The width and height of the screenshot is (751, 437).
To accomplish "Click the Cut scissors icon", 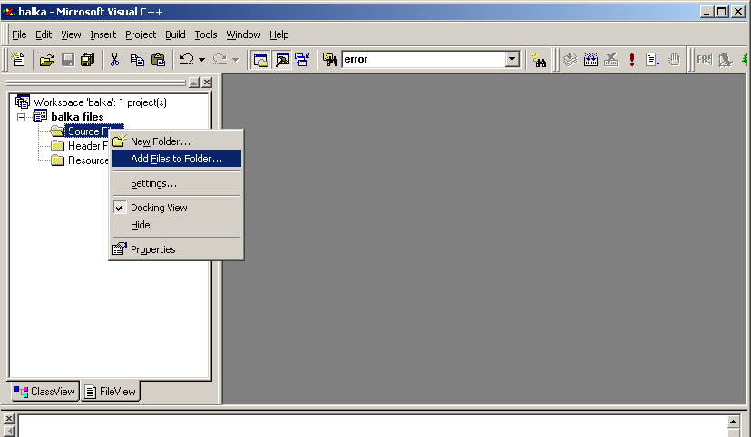I will (115, 60).
